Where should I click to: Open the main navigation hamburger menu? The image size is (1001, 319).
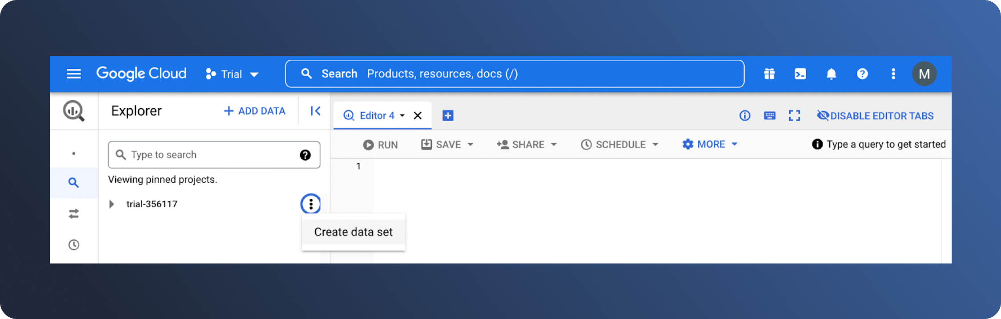74,74
